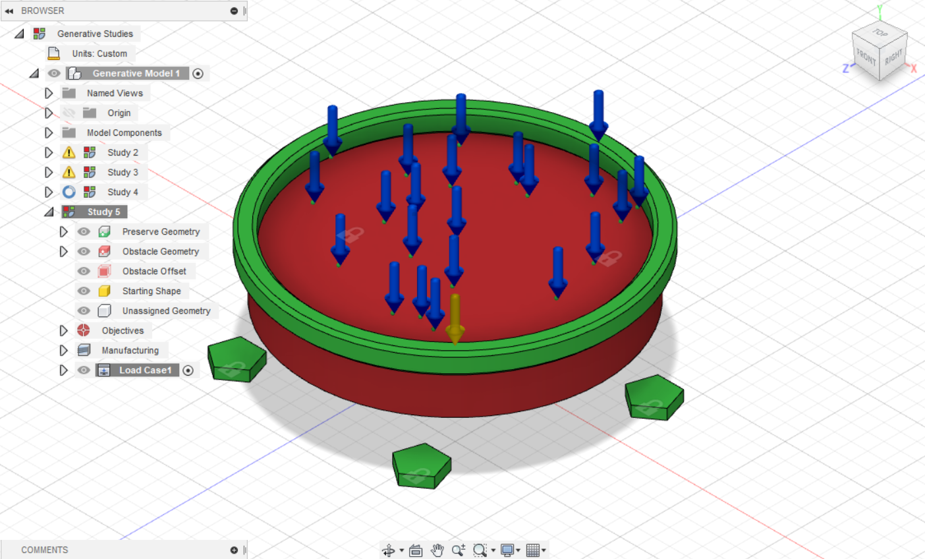The image size is (925, 559).
Task: Show the hidden Origin folder
Action: pyautogui.click(x=69, y=113)
